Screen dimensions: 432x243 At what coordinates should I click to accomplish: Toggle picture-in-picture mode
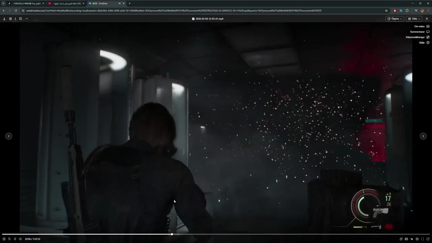pyautogui.click(x=428, y=239)
